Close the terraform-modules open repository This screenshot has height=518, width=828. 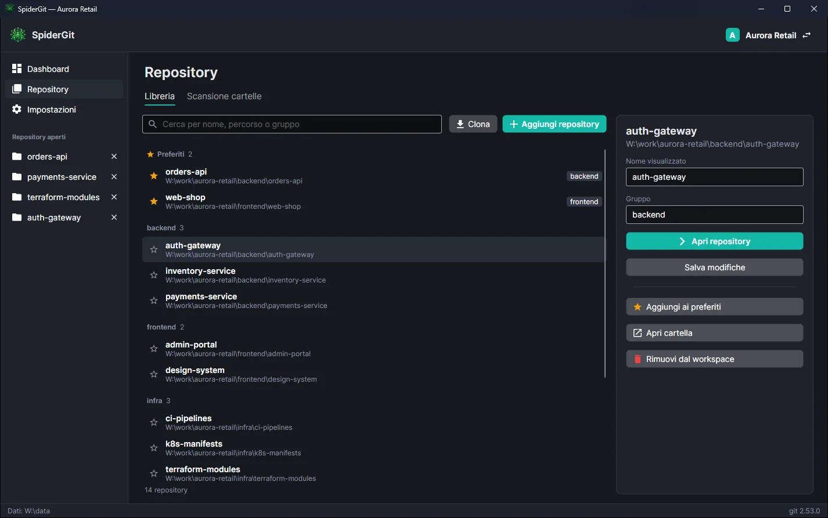coord(114,197)
